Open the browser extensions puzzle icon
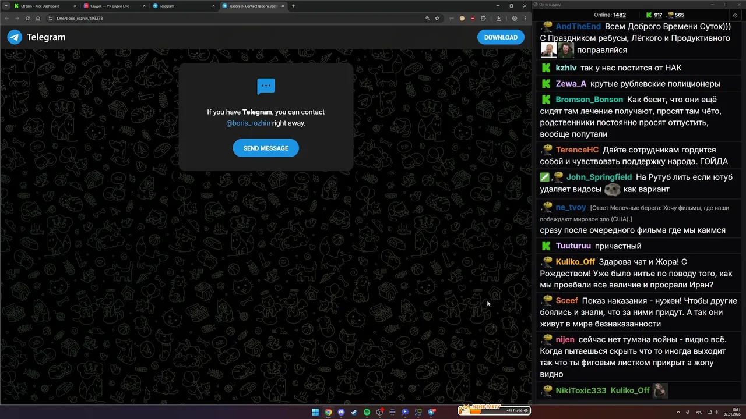 [x=483, y=19]
